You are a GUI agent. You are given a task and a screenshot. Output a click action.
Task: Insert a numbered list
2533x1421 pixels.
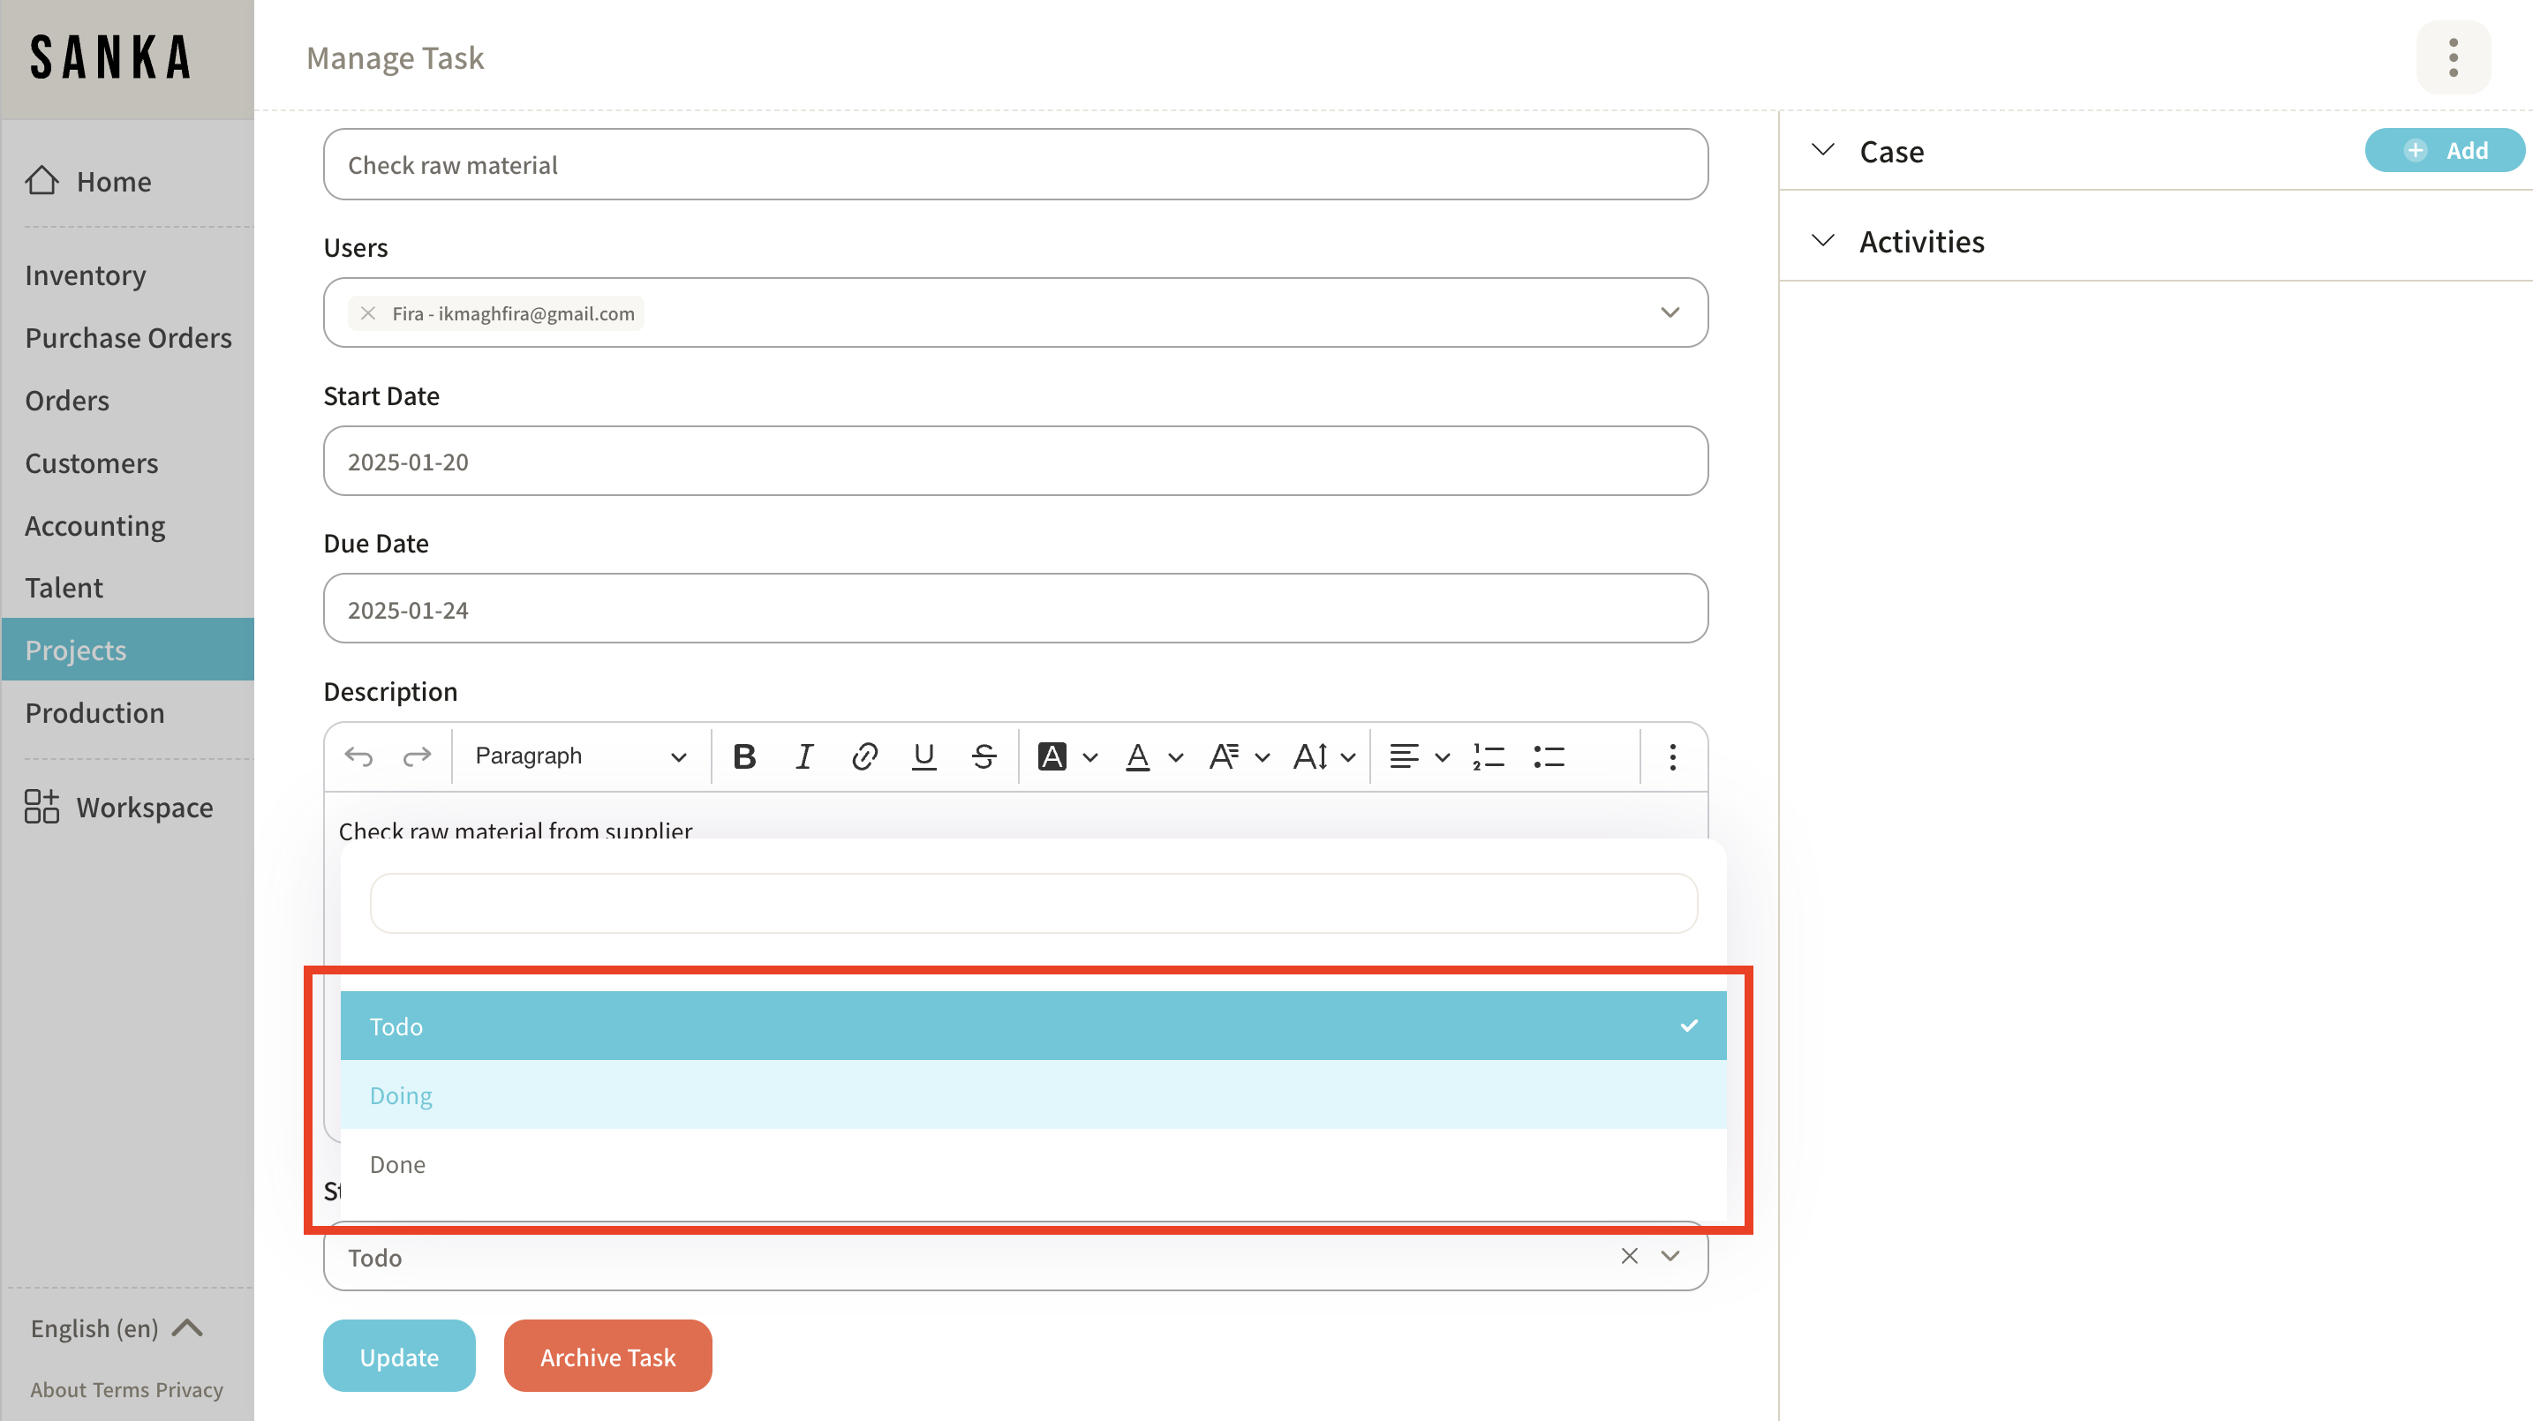[1488, 756]
